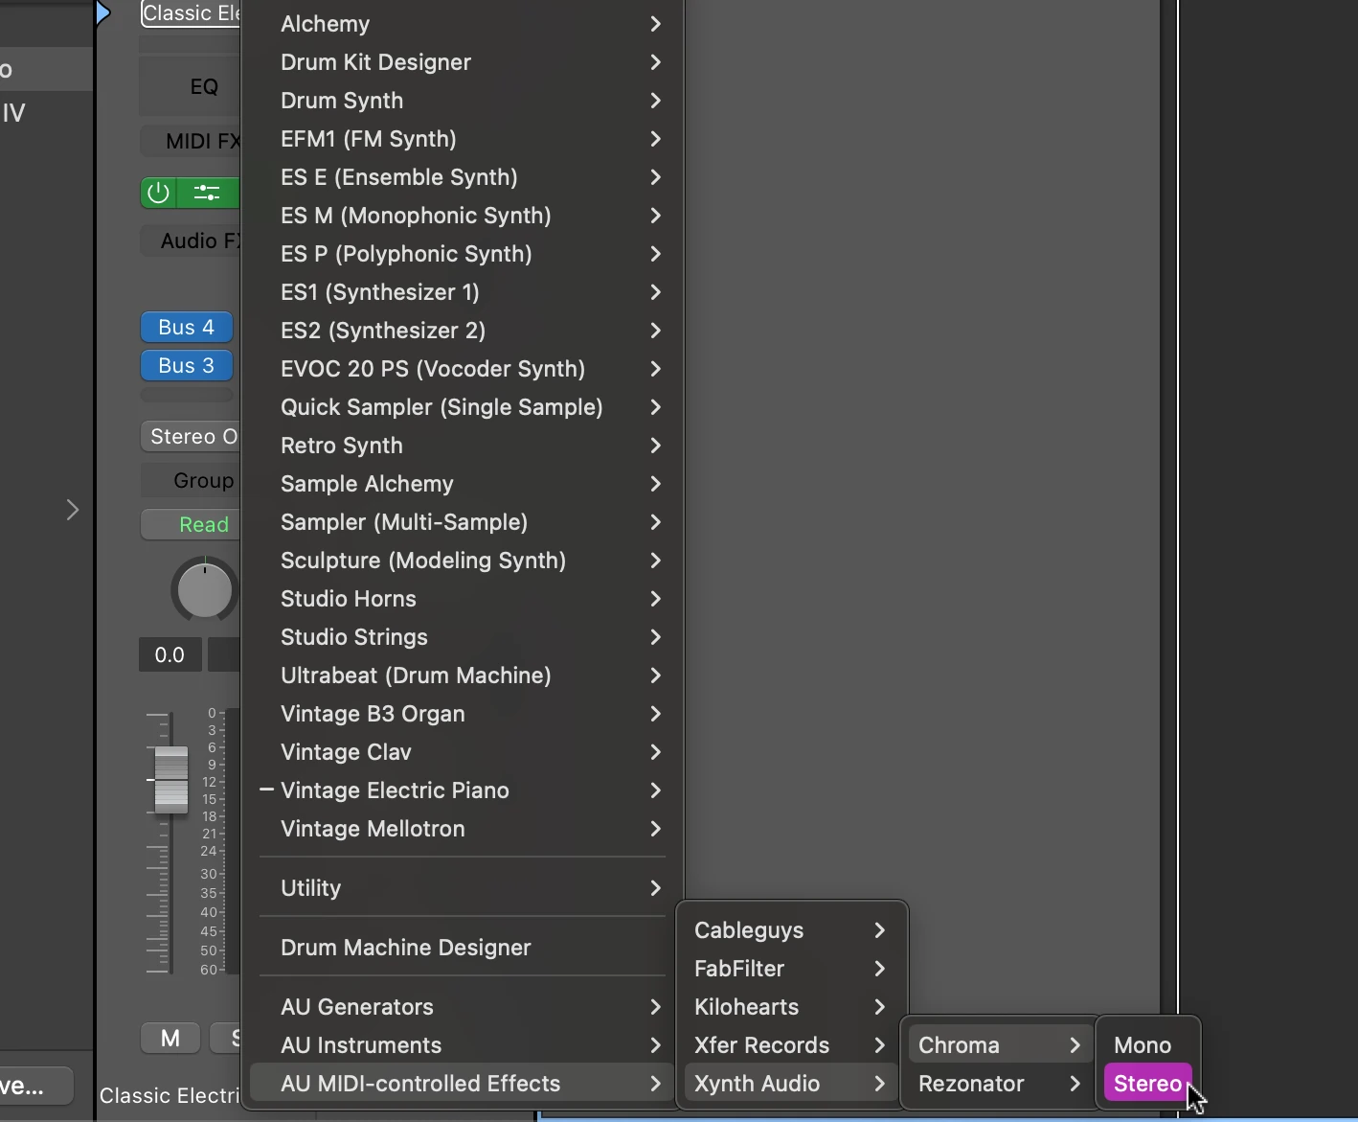1358x1122 pixels.
Task: Open AU MIDI-controlled Effects submenu
Action: pyautogui.click(x=463, y=1084)
